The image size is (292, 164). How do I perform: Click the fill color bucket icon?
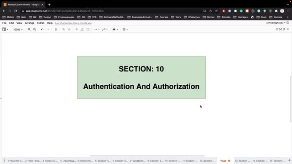[x=77, y=29]
